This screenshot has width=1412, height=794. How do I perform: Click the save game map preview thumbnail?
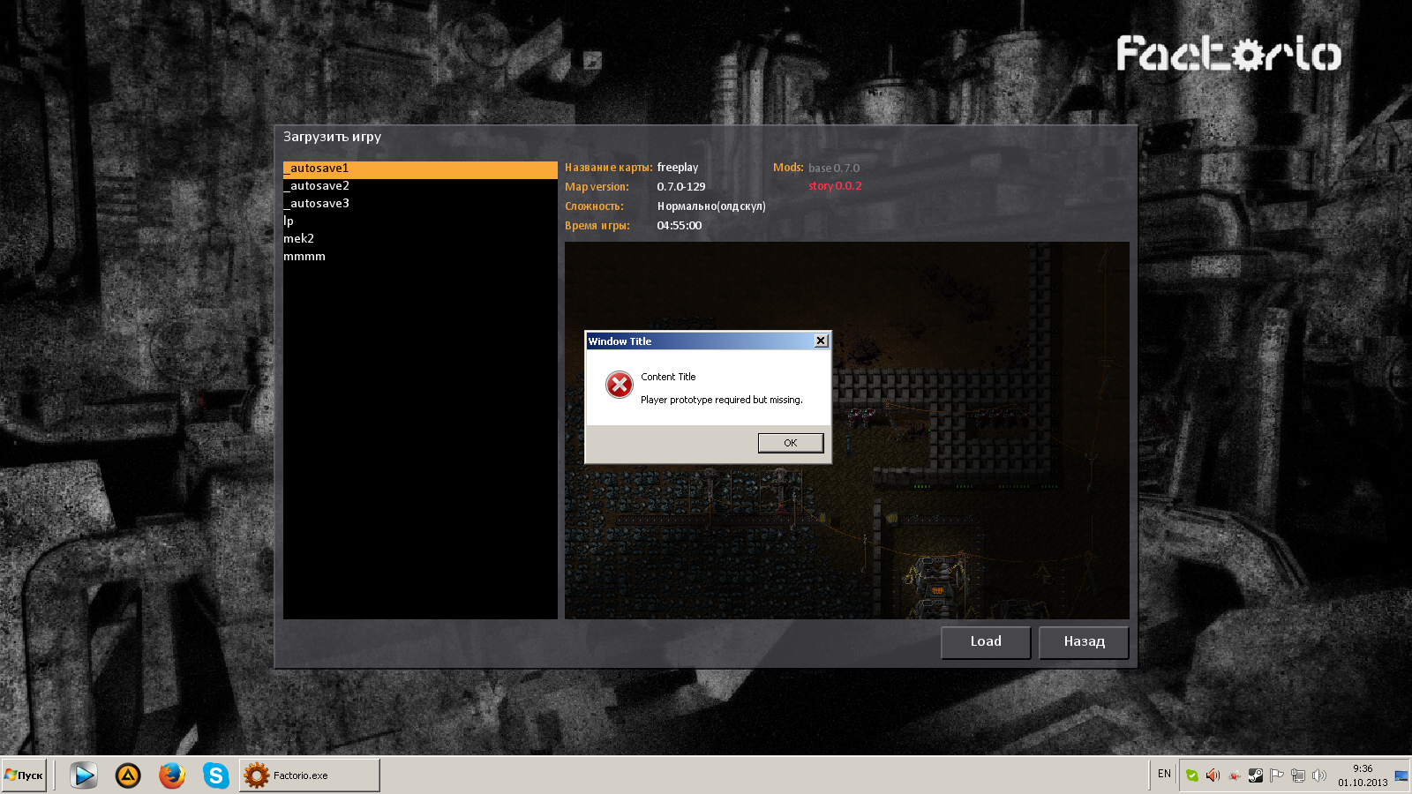click(x=847, y=431)
